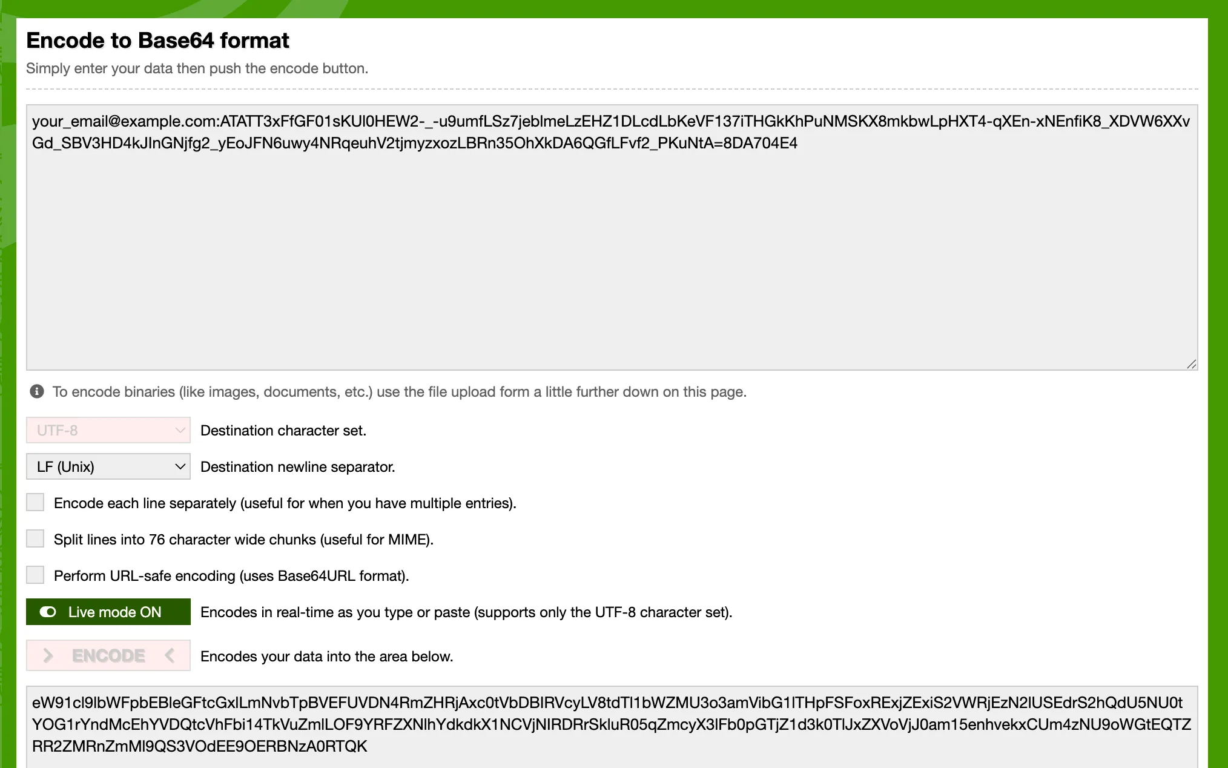
Task: Enable 'Encode each line separately' checkbox
Action: pyautogui.click(x=36, y=502)
